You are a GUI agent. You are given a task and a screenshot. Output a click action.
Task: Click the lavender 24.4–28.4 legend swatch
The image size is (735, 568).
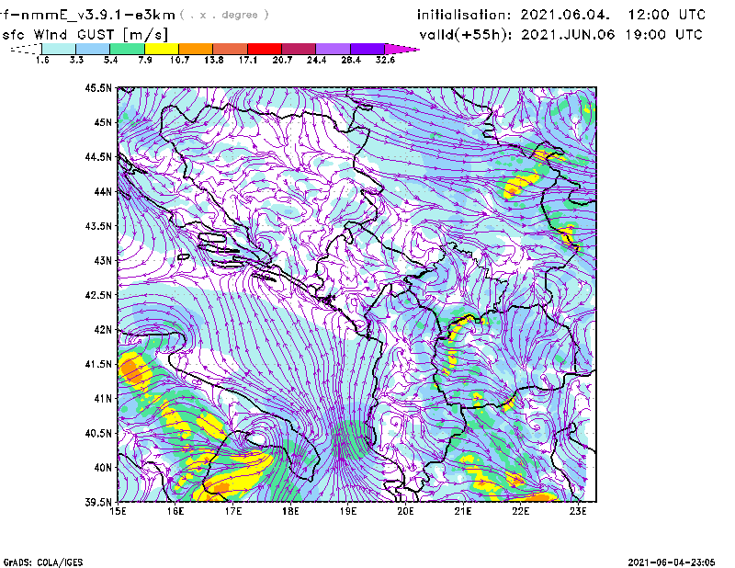[333, 49]
